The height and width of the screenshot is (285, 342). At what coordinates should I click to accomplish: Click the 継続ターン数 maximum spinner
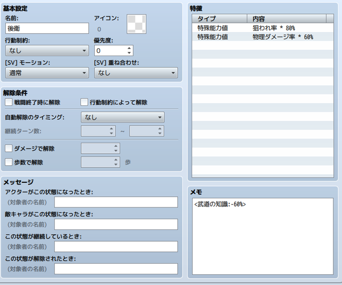pos(147,131)
